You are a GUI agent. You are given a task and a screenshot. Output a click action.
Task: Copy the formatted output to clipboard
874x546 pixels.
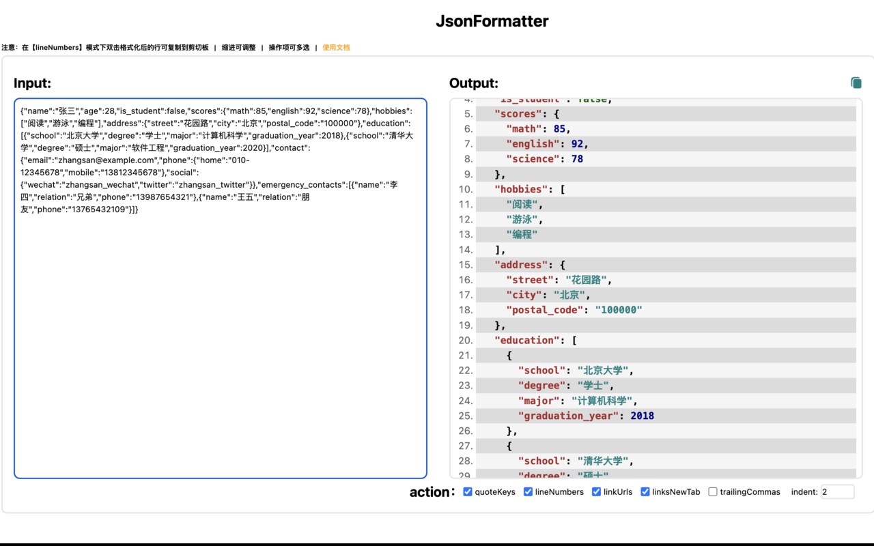pos(856,83)
